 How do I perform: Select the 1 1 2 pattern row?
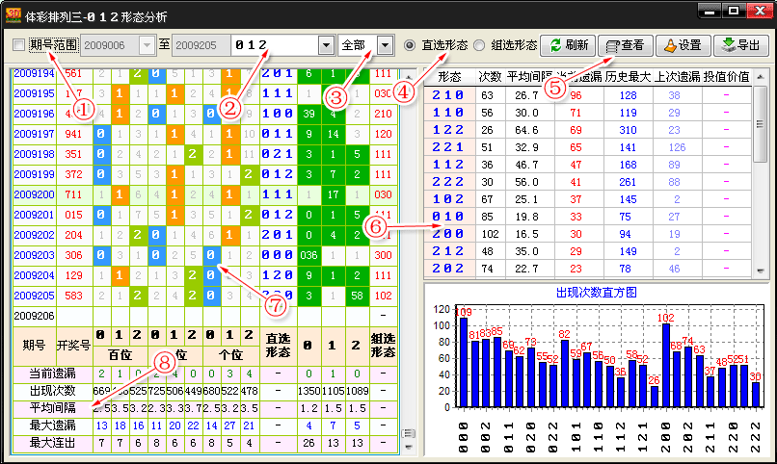click(588, 165)
